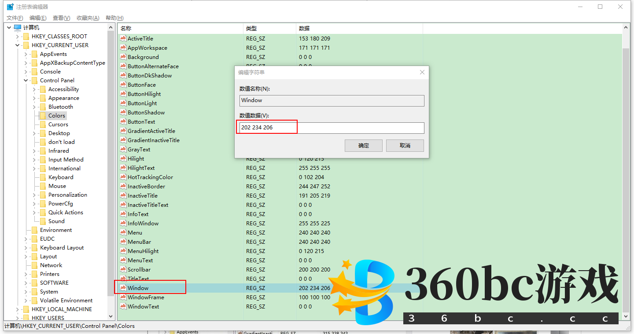Click the string icon beside ActiveTitle
This screenshot has width=634, height=334.
(123, 39)
